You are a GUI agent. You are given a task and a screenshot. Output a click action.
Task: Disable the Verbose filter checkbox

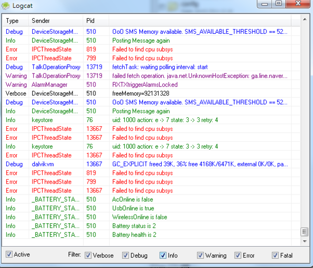click(x=88, y=255)
